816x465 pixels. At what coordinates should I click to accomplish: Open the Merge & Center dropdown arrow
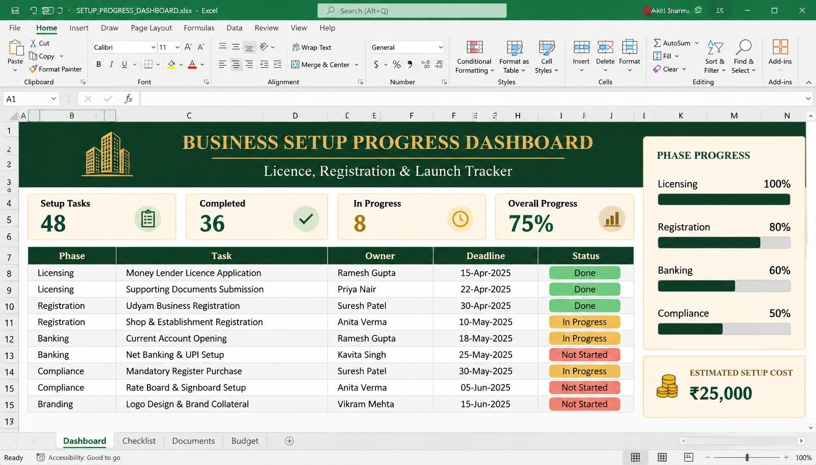pos(356,65)
